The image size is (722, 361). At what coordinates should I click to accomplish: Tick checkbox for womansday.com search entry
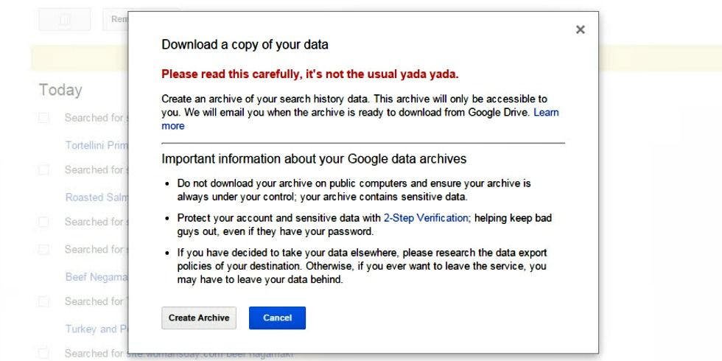pos(43,354)
